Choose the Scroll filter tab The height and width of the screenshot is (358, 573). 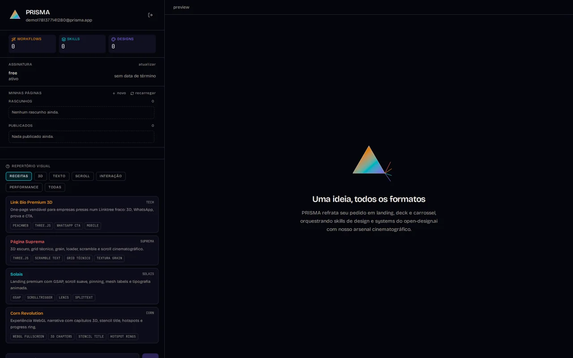tap(83, 176)
